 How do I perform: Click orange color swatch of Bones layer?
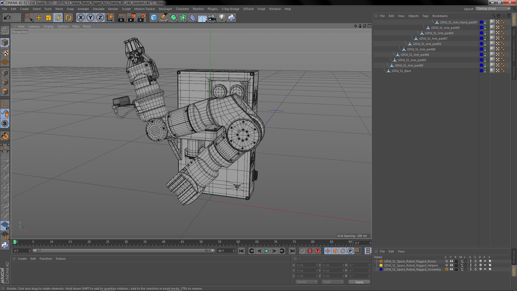tap(381, 261)
